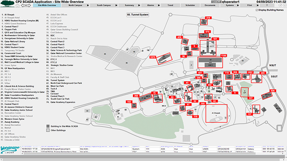Click the Wonderware logo at bottom left

[x=10, y=150]
